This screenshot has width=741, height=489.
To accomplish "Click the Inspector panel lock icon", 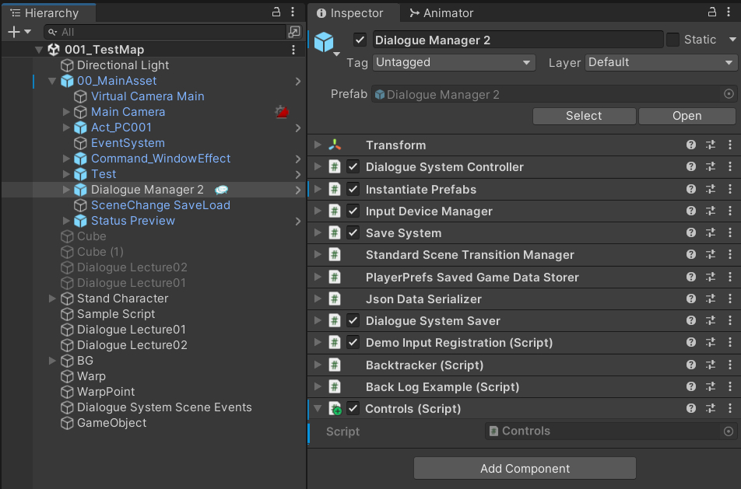I will tap(711, 12).
